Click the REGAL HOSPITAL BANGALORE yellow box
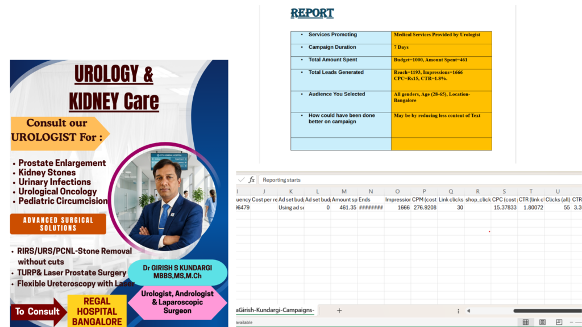This screenshot has height=327, width=582. point(97,311)
